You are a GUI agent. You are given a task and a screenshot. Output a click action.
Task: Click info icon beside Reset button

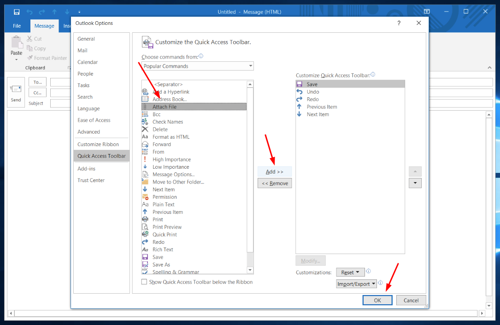point(368,271)
